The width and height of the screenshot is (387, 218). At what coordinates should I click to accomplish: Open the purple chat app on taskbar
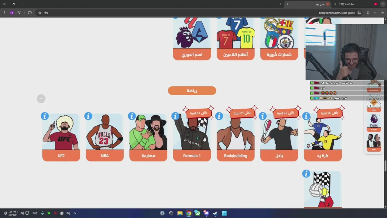pyautogui.click(x=206, y=213)
